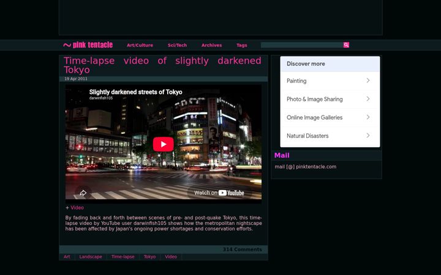The width and height of the screenshot is (441, 275).
Task: Click the Discover more header
Action: (330, 64)
